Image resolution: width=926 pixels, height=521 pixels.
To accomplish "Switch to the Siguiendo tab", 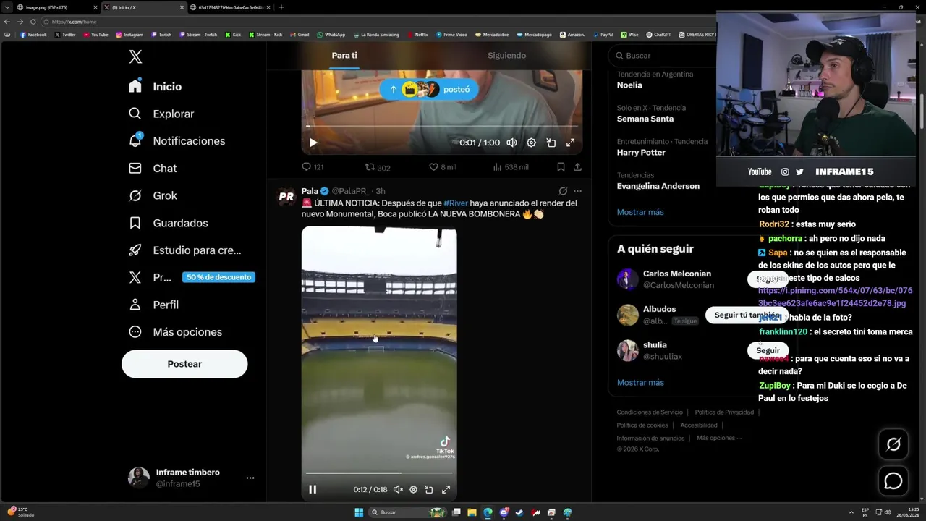I will coord(506,56).
